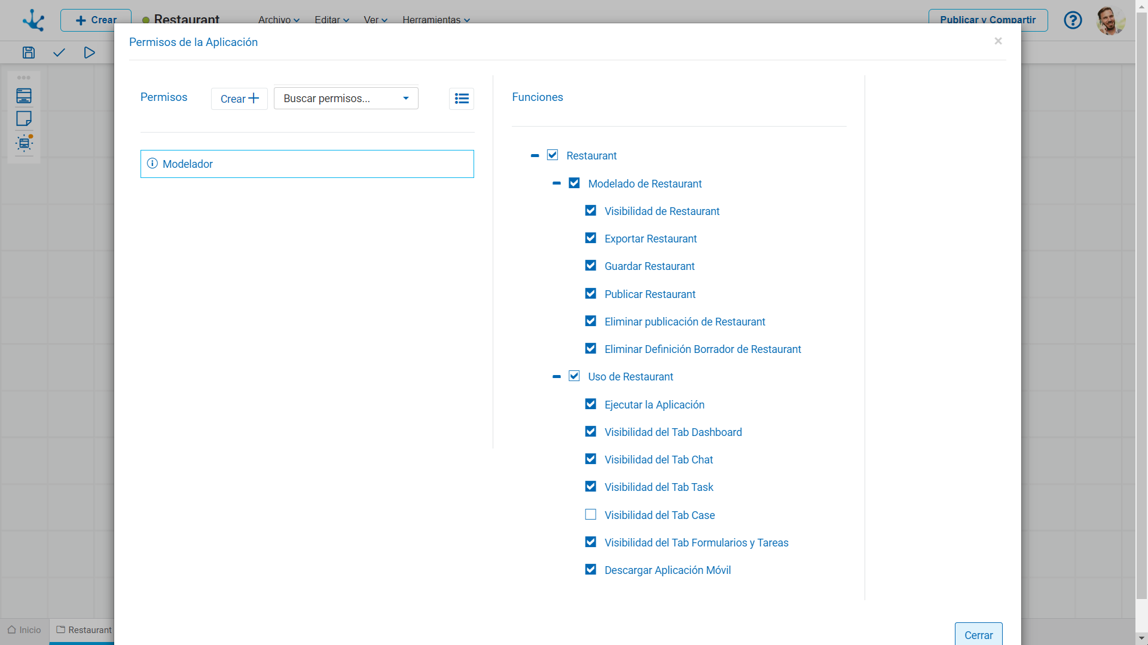Click the Crear permission button
The height and width of the screenshot is (645, 1148).
pos(239,99)
